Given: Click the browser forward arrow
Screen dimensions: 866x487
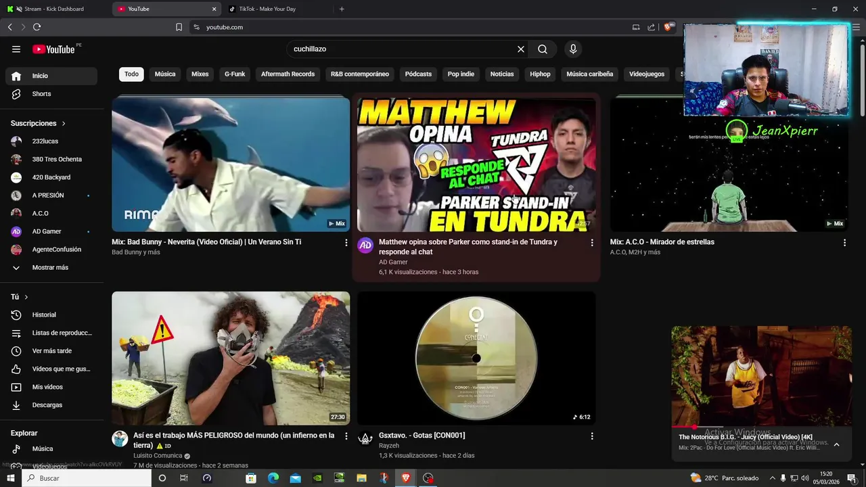Looking at the screenshot, I should coord(23,27).
